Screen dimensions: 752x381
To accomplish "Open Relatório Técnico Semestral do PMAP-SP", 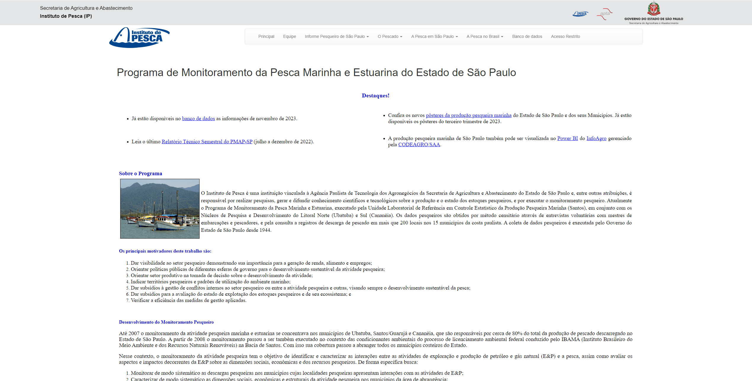I will [207, 142].
